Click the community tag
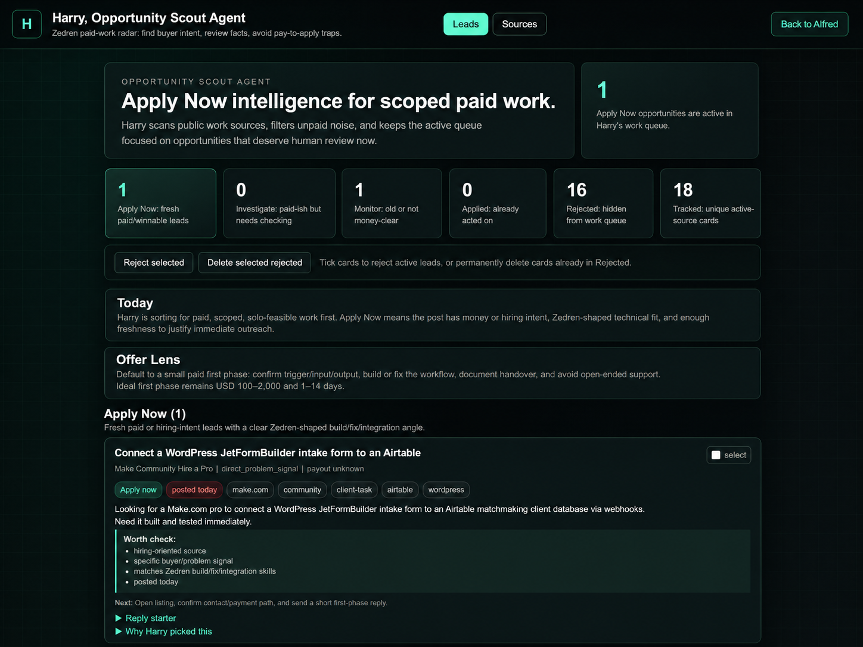This screenshot has width=863, height=647. (302, 490)
